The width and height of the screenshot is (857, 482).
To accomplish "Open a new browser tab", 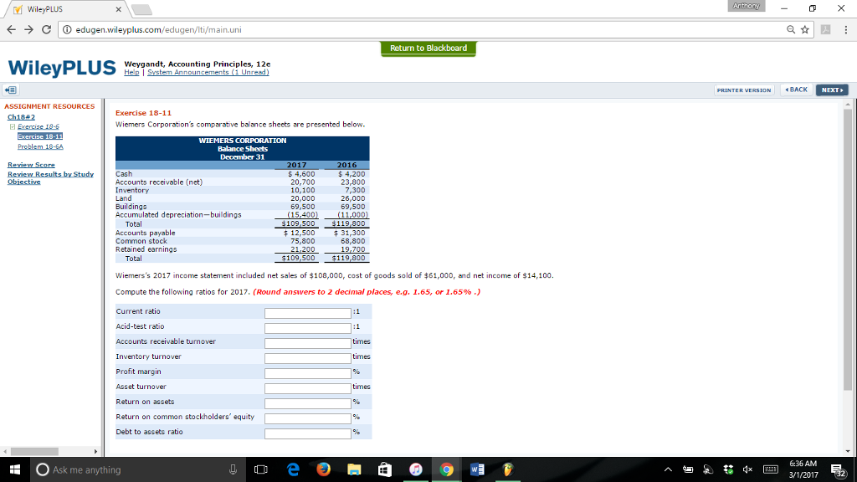I will (141, 9).
